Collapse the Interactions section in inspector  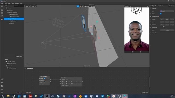151,27
